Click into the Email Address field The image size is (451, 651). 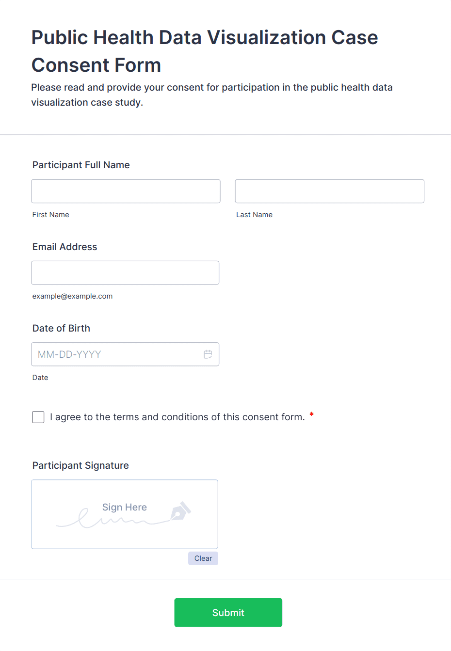point(125,273)
